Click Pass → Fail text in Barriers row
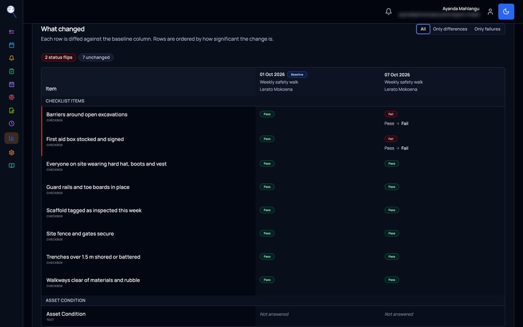Image resolution: width=523 pixels, height=327 pixels. coord(396,124)
